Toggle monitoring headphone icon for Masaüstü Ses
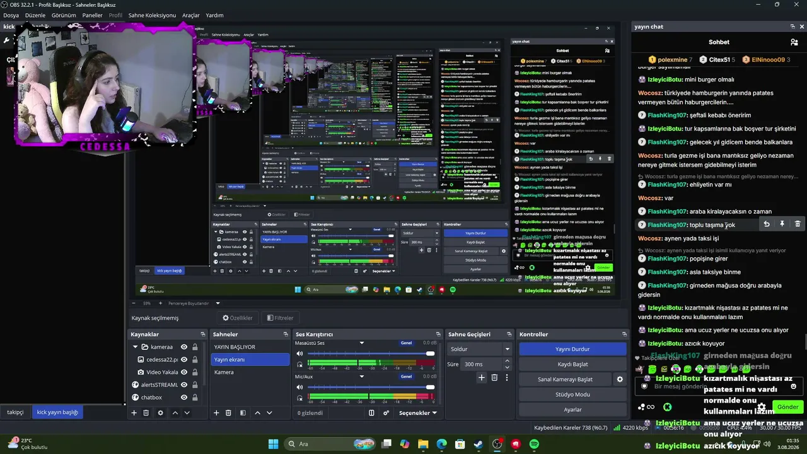 299,364
